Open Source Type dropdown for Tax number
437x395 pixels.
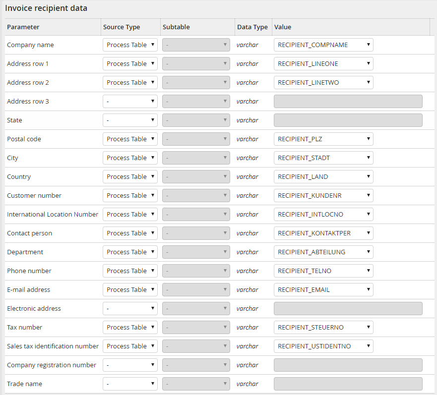[x=130, y=327]
